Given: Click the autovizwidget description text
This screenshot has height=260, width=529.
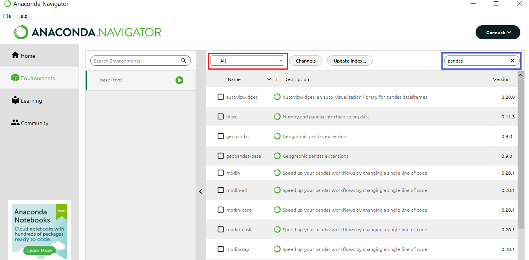Looking at the screenshot, I should (355, 97).
